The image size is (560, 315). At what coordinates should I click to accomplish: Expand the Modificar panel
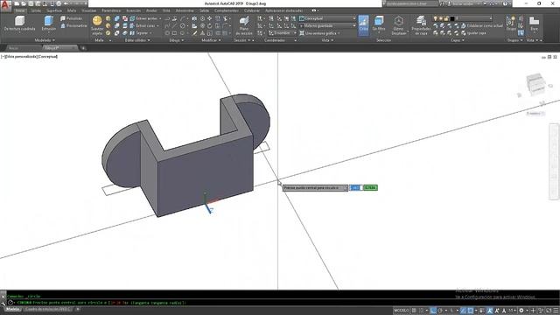click(211, 40)
